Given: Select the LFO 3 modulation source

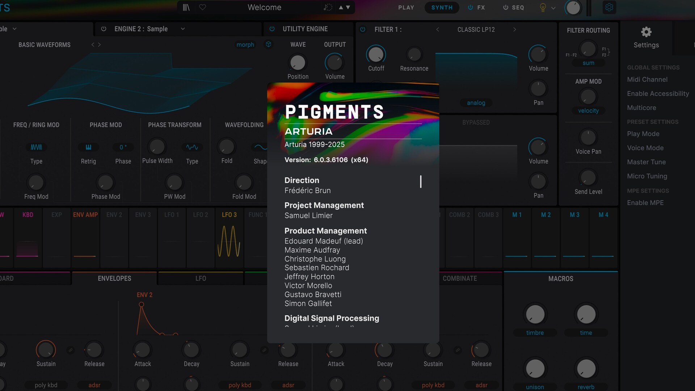Looking at the screenshot, I should 229,237.
